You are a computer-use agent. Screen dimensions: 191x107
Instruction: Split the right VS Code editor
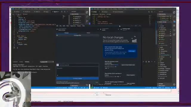click(x=152, y=12)
